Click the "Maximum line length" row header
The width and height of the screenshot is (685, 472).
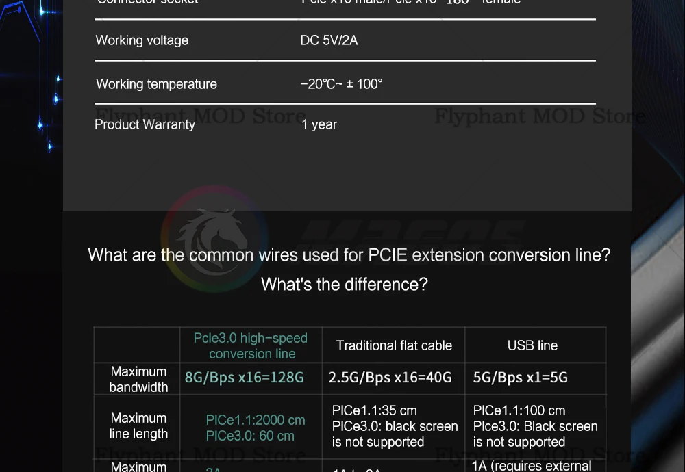[138, 425]
